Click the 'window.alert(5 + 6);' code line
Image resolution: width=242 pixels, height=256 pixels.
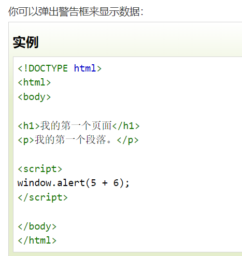pyautogui.click(x=74, y=183)
